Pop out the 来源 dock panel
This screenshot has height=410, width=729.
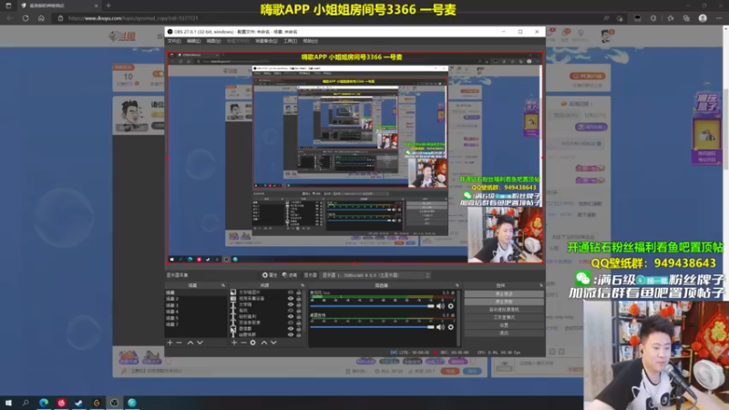[x=303, y=285]
